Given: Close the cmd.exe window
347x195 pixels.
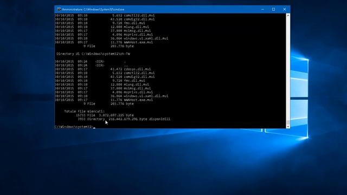Looking at the screenshot, I should tap(285, 9).
